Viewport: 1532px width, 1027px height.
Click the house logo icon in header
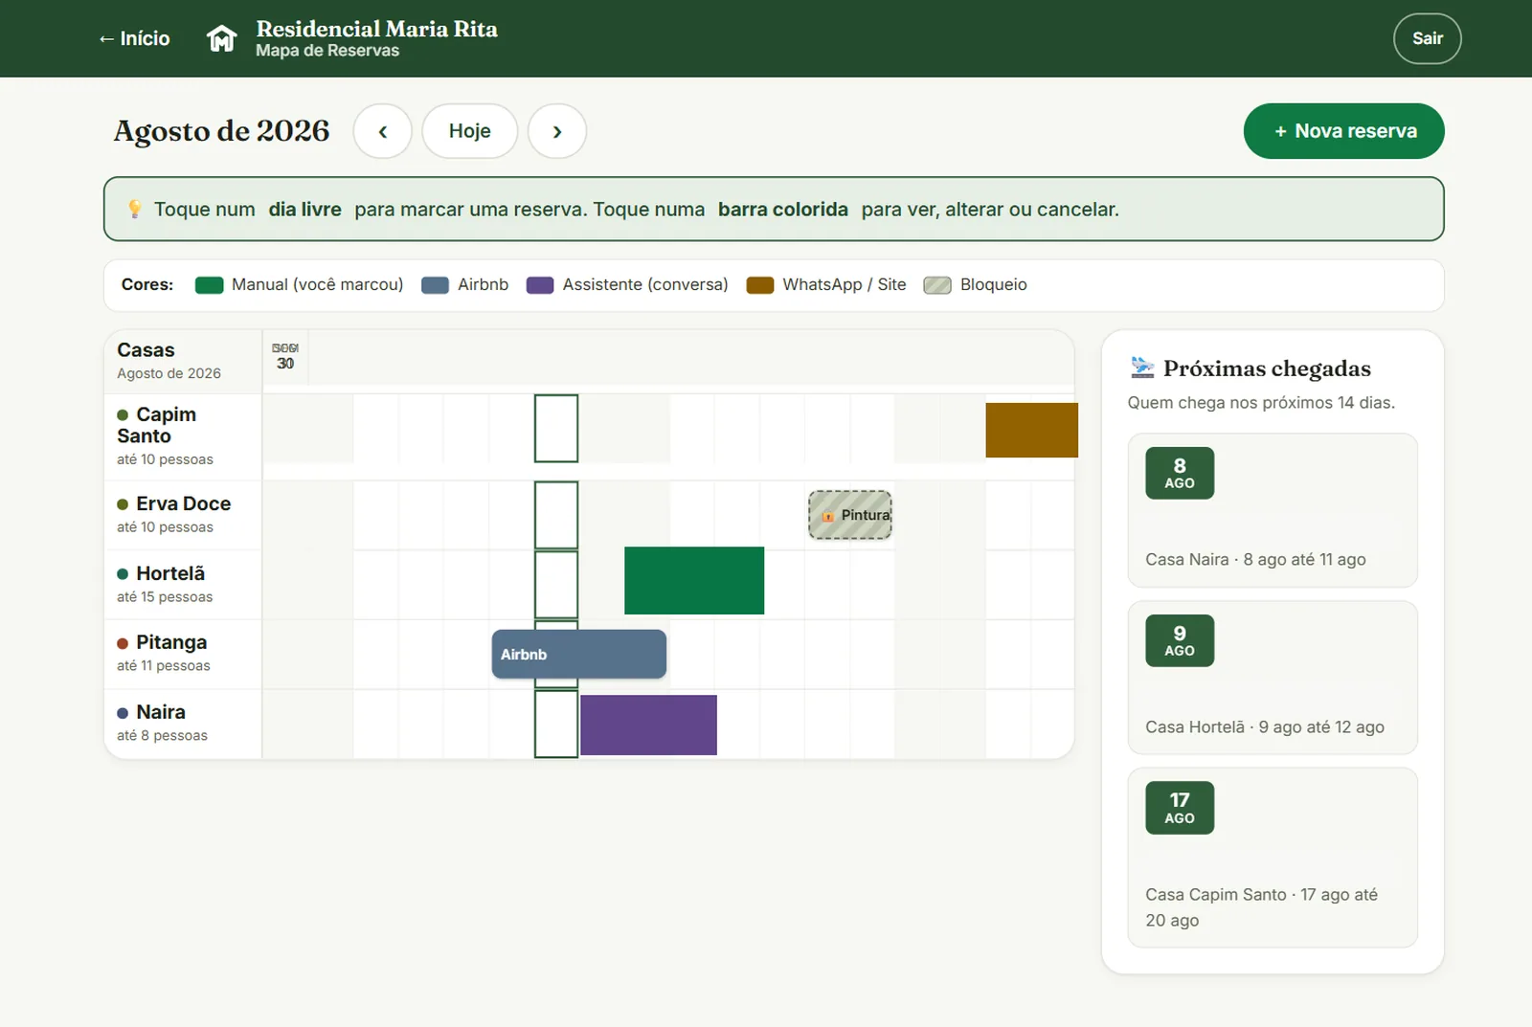(221, 38)
